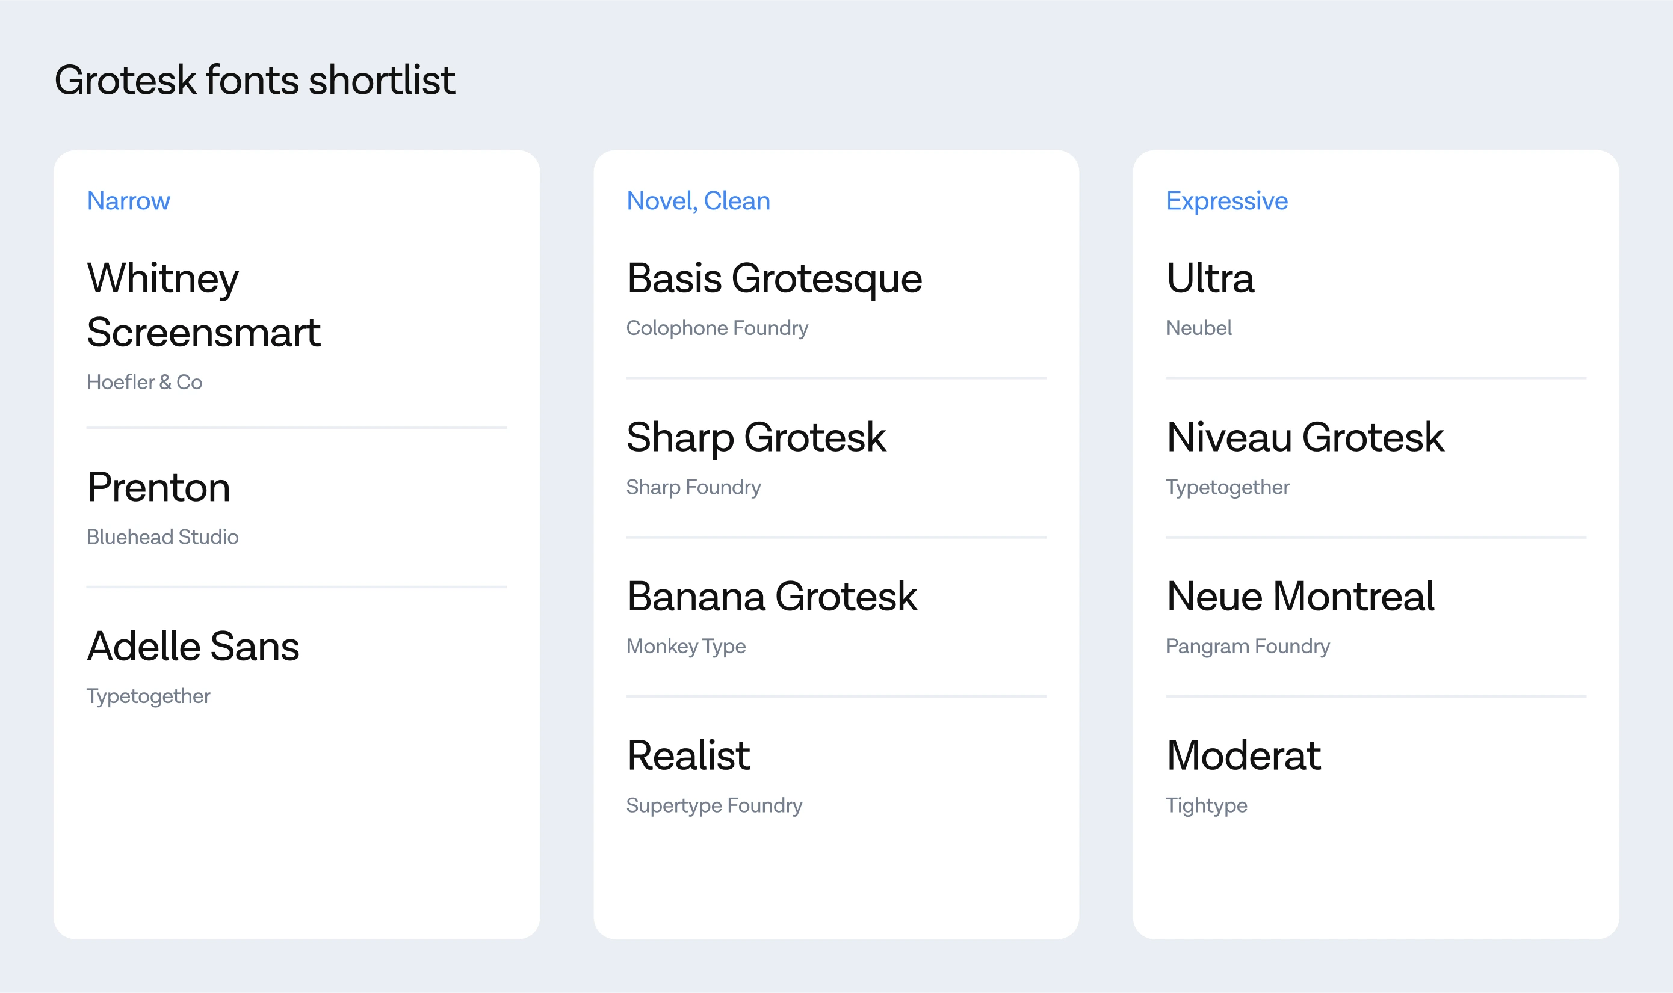Click the Colophone Foundry label

pos(717,328)
